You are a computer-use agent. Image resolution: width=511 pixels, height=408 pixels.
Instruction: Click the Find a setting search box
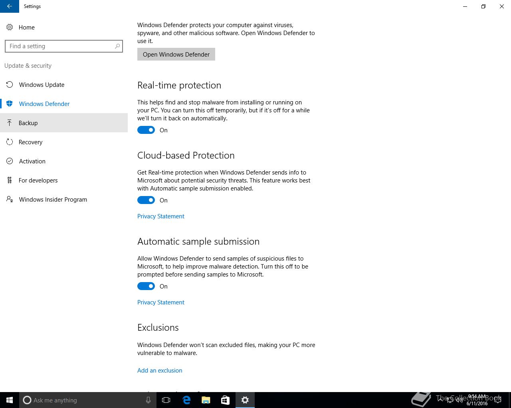(x=63, y=46)
